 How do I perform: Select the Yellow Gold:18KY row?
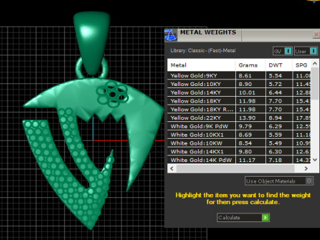pyautogui.click(x=239, y=101)
